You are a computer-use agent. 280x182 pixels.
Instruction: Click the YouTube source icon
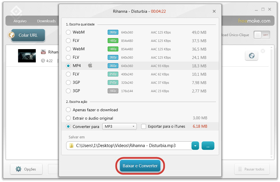coord(43,52)
